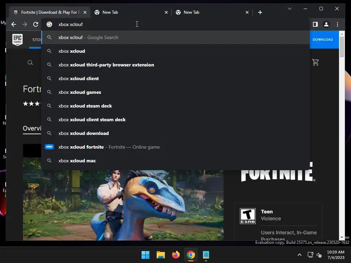Click the Fortnite logo image
The image size is (351, 263).
pos(278,172)
